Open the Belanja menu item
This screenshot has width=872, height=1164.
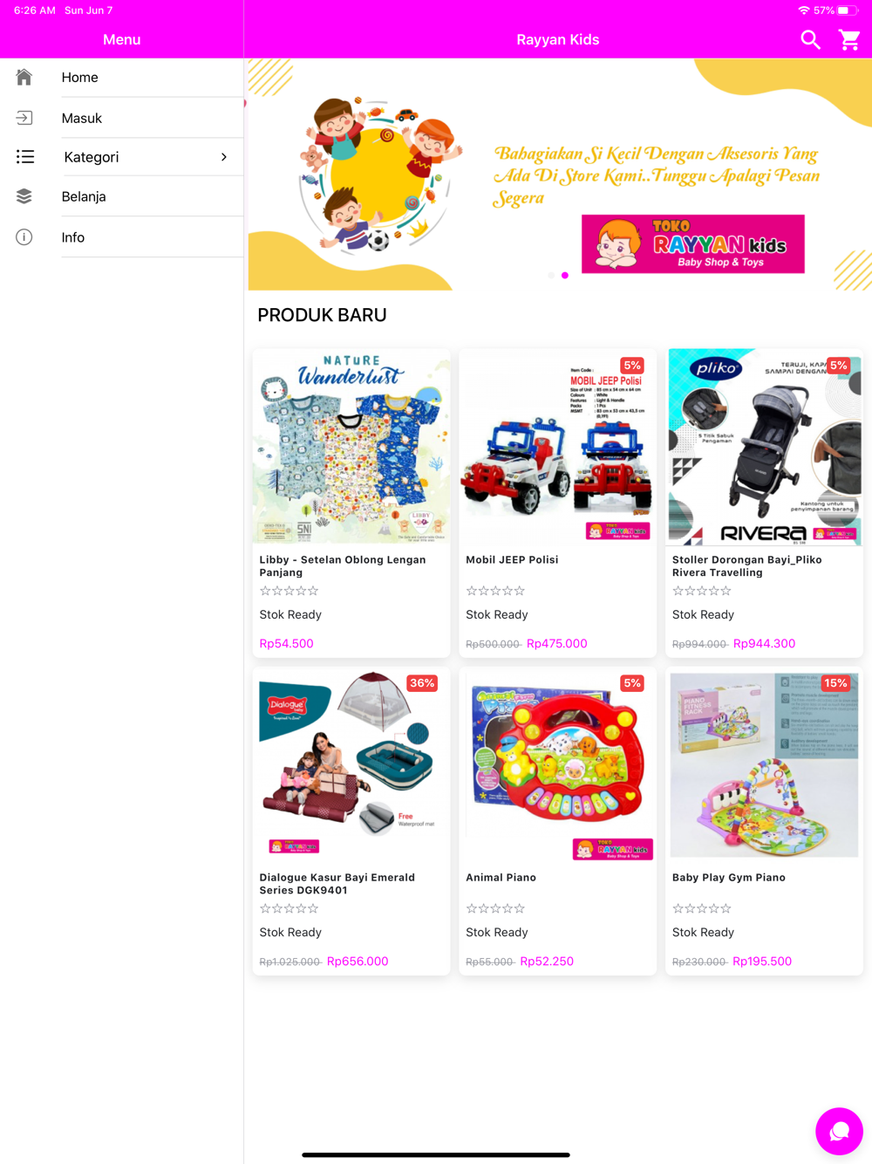click(122, 196)
